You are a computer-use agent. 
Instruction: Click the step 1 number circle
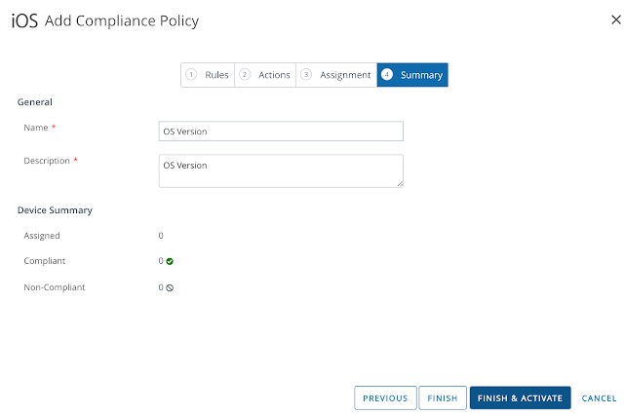point(191,75)
